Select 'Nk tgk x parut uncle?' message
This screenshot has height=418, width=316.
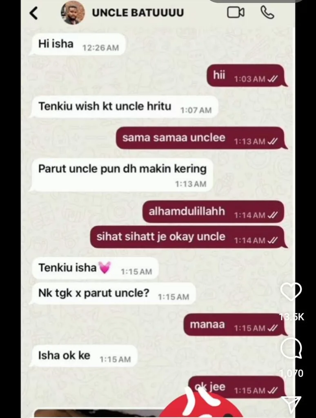pos(113,293)
